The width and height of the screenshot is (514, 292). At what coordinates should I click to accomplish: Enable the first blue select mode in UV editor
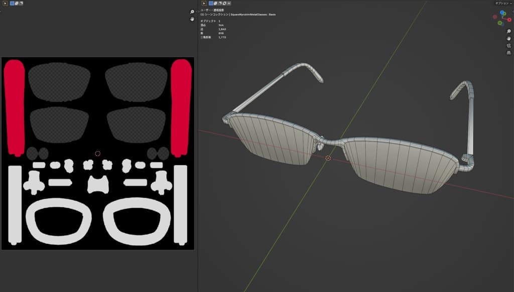(x=12, y=3)
